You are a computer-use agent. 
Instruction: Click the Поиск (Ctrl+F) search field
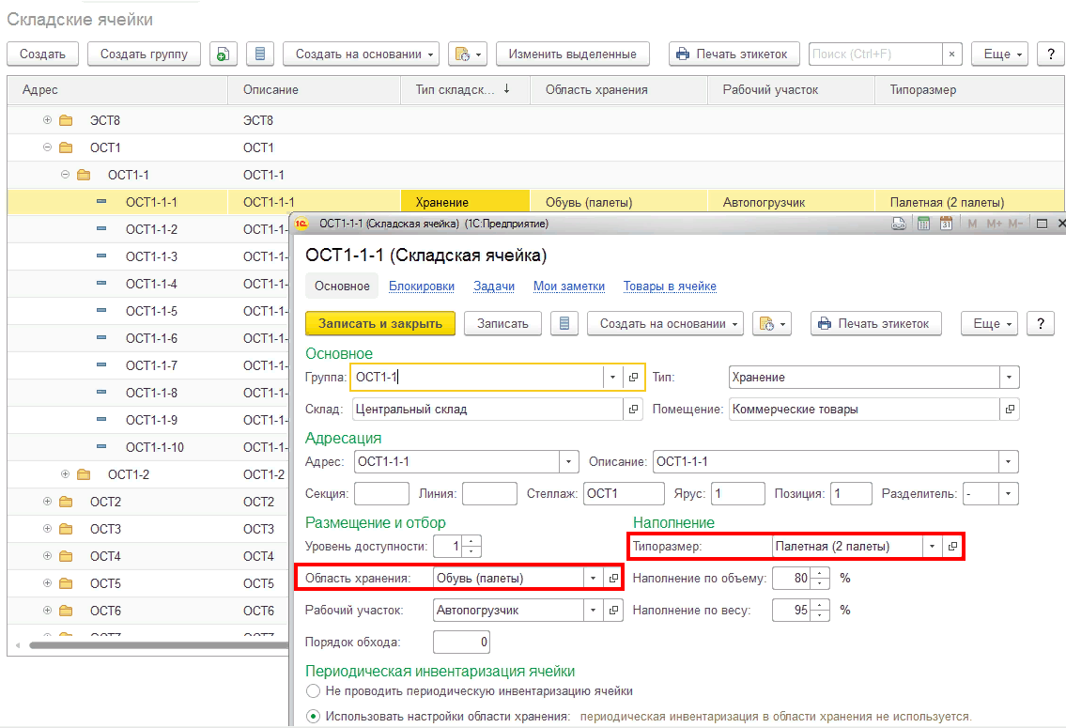[874, 54]
